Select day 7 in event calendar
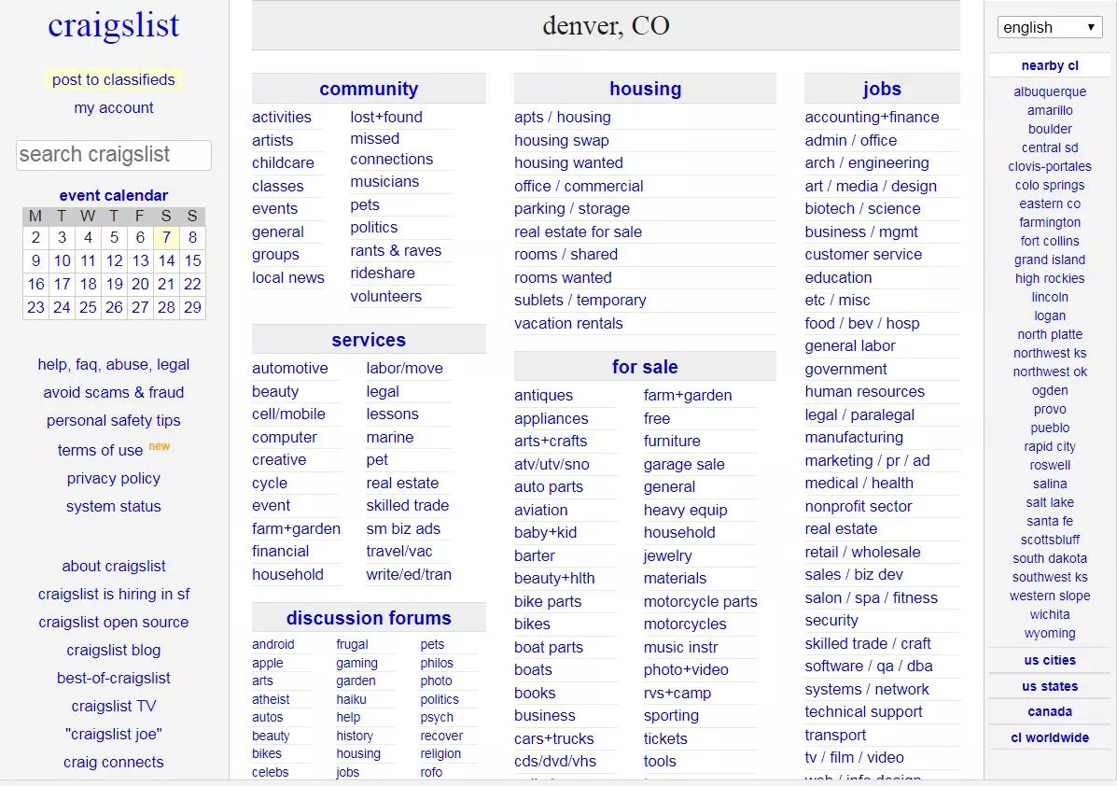 tap(166, 237)
